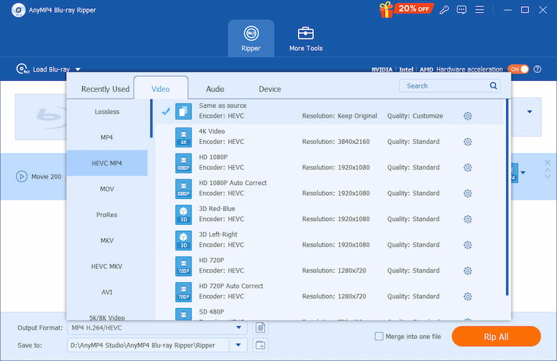Open settings gear for 4K Video preset
The width and height of the screenshot is (557, 361).
click(467, 142)
